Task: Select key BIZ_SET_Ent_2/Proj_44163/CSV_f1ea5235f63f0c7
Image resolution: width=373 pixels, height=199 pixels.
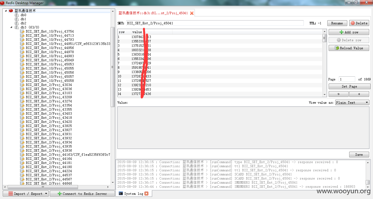Action: click(68, 155)
